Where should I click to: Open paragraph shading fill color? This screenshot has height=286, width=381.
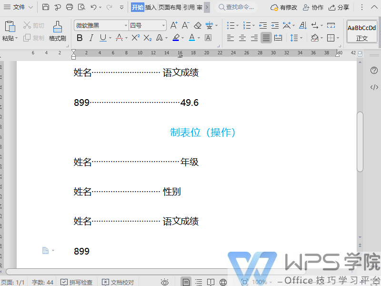(x=315, y=38)
